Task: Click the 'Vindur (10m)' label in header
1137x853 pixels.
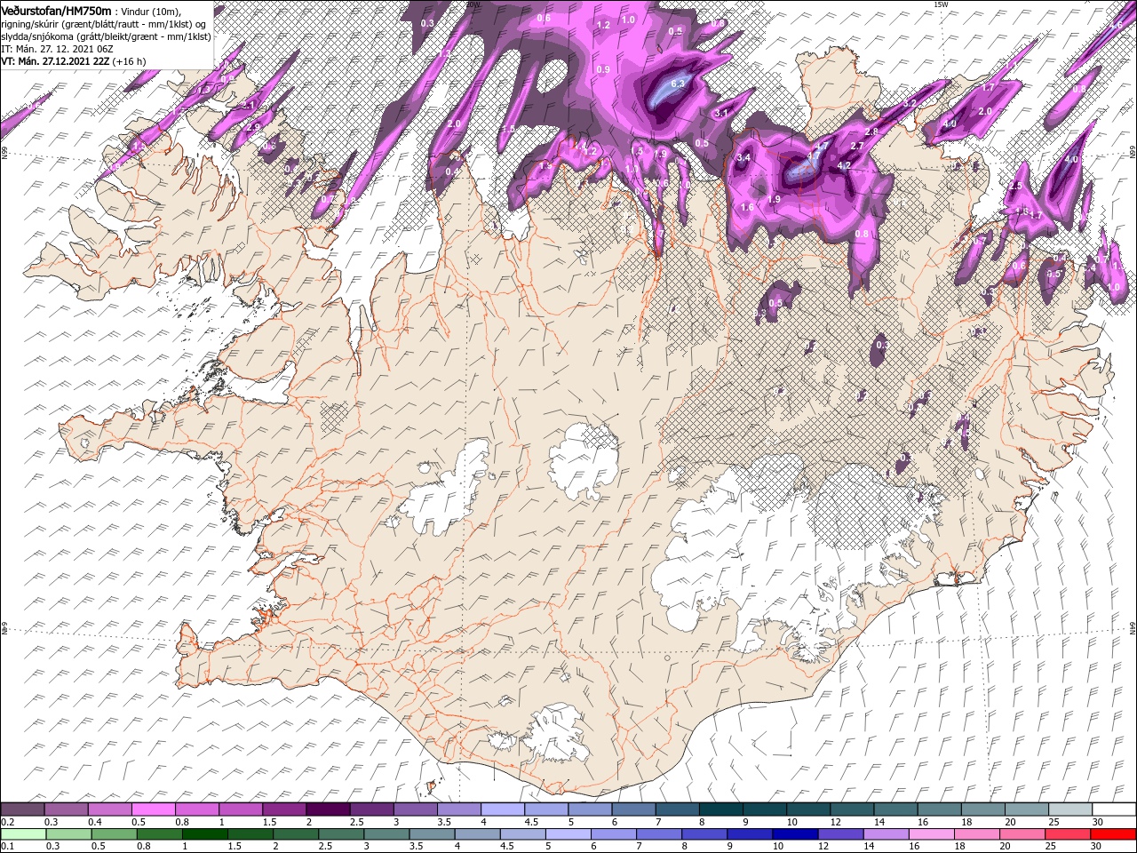Action: 152,11
